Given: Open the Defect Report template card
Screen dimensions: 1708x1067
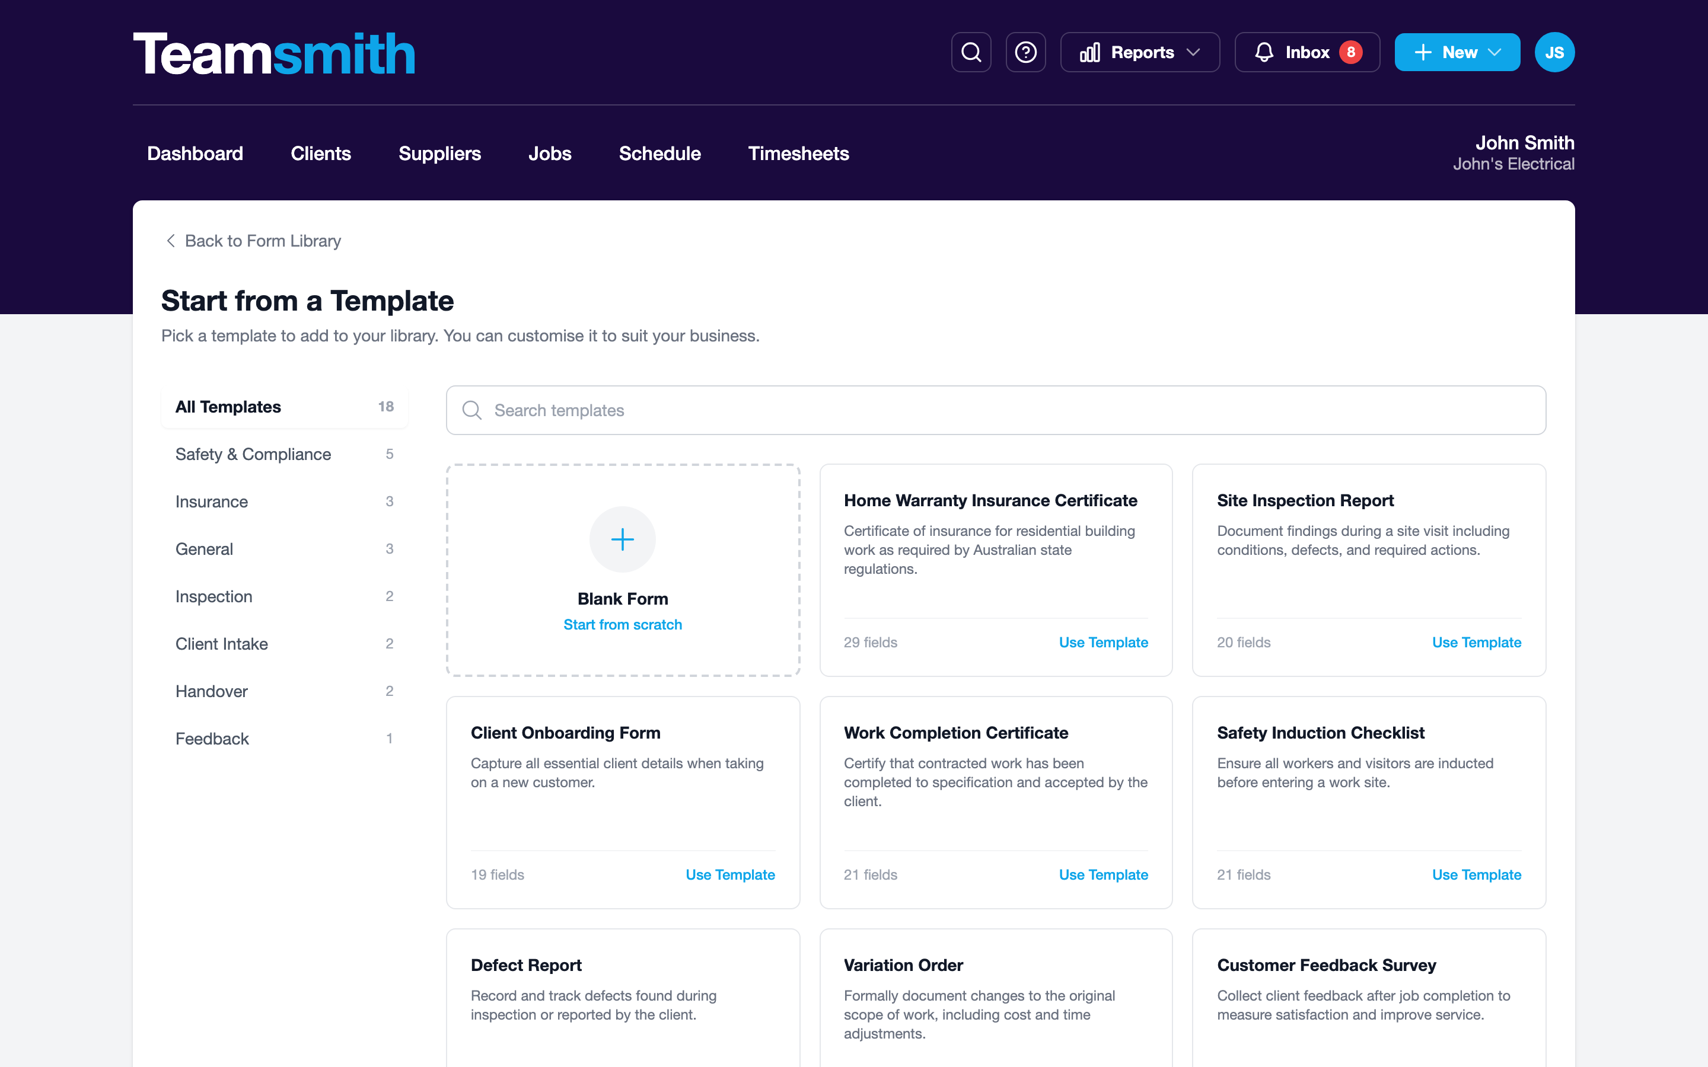Looking at the screenshot, I should 623,998.
